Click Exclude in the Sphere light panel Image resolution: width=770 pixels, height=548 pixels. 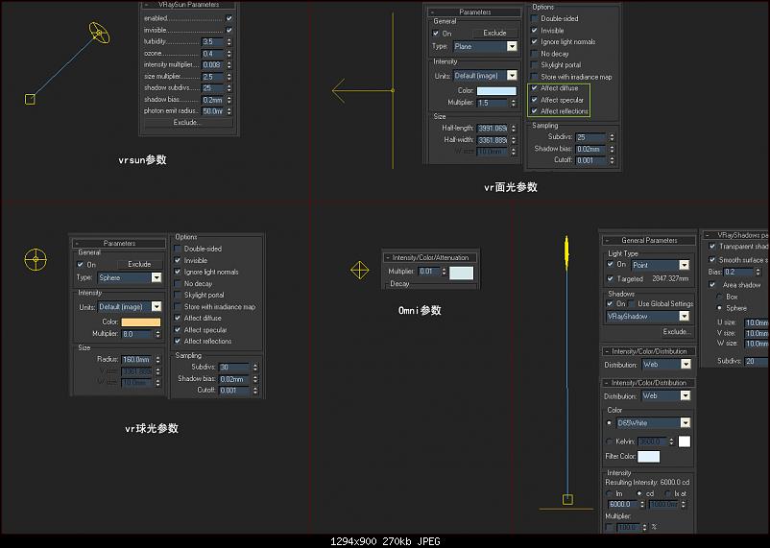(x=139, y=264)
